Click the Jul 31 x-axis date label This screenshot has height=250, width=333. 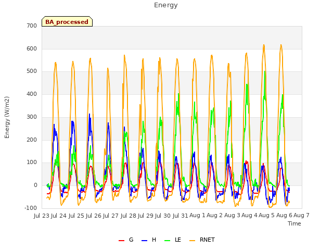point(180,216)
